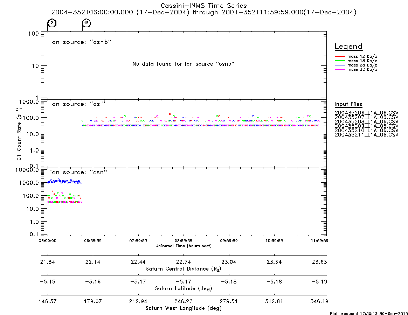Click the 23.04 central distance value

(x=229, y=262)
